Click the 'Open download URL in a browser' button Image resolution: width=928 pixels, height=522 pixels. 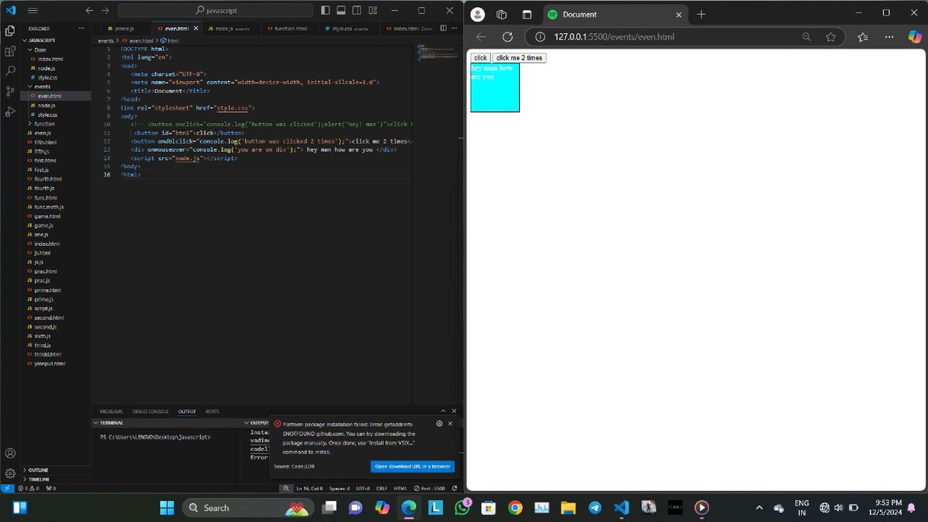412,466
